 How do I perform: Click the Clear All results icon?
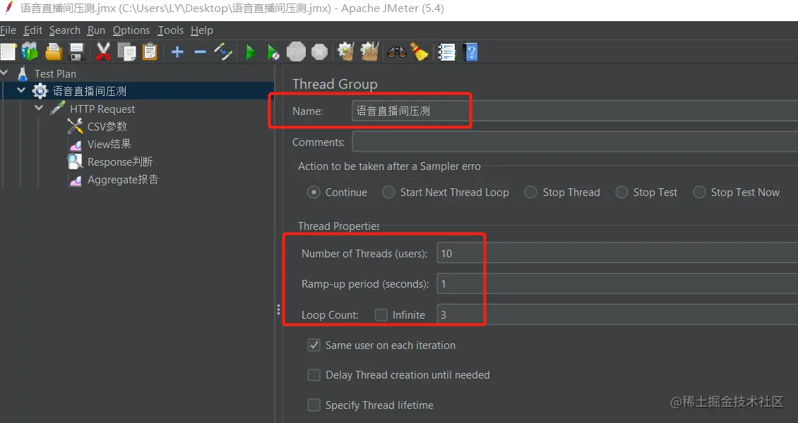369,51
